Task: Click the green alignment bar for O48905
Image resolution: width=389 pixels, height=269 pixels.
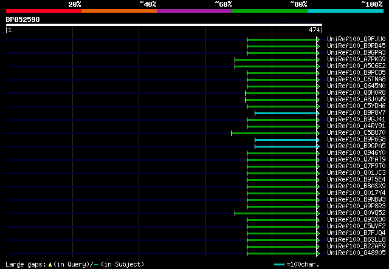Action: pos(282,253)
